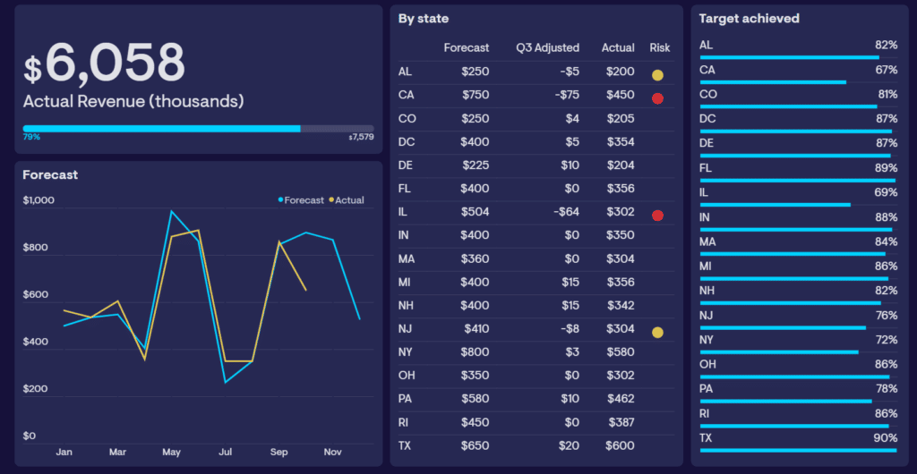The width and height of the screenshot is (917, 474).
Task: Select the Forecast column header
Action: pyautogui.click(x=466, y=48)
